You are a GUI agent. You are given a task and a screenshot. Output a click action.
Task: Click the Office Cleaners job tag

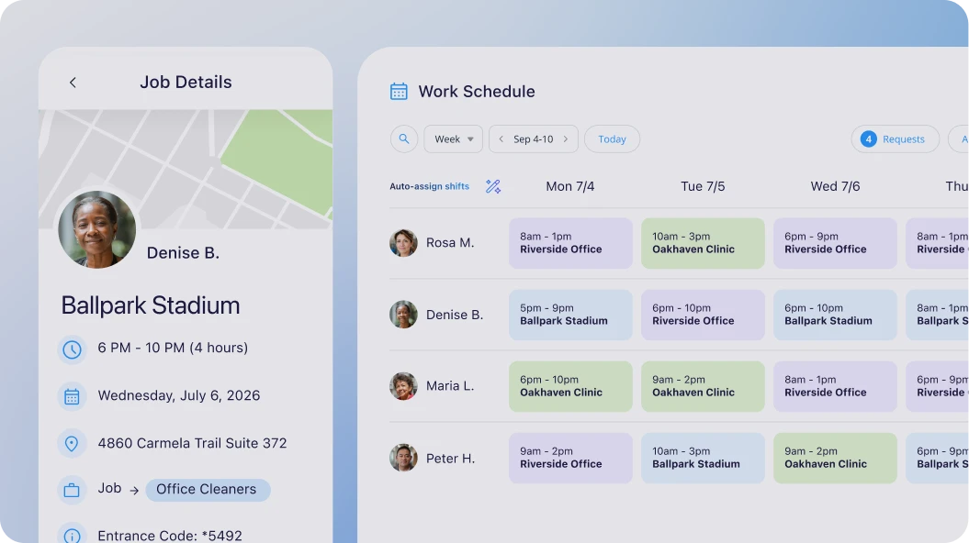tap(208, 489)
